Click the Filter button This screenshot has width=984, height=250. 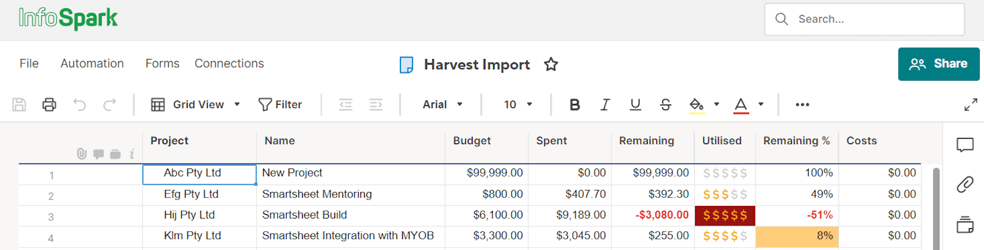280,104
